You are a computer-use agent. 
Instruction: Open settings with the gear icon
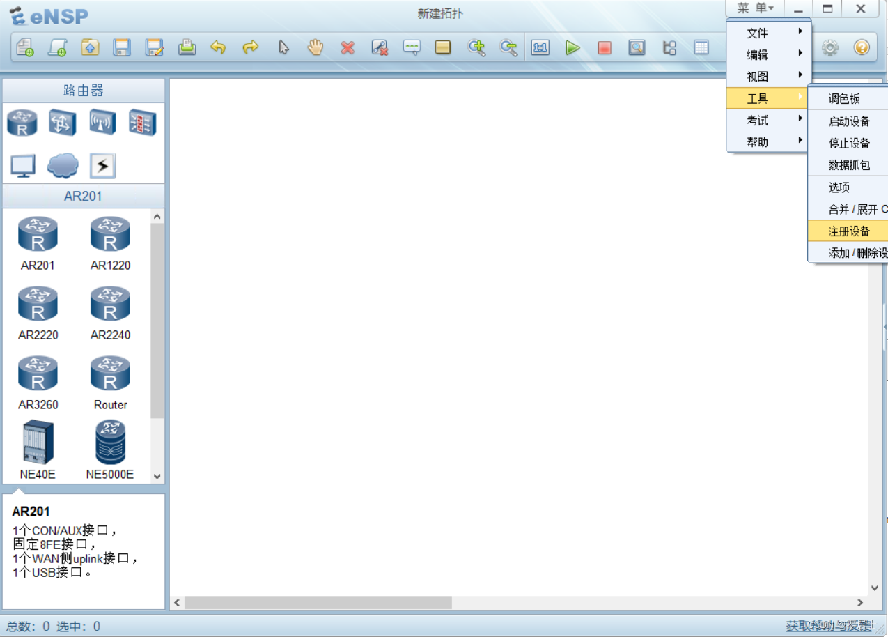pyautogui.click(x=829, y=47)
